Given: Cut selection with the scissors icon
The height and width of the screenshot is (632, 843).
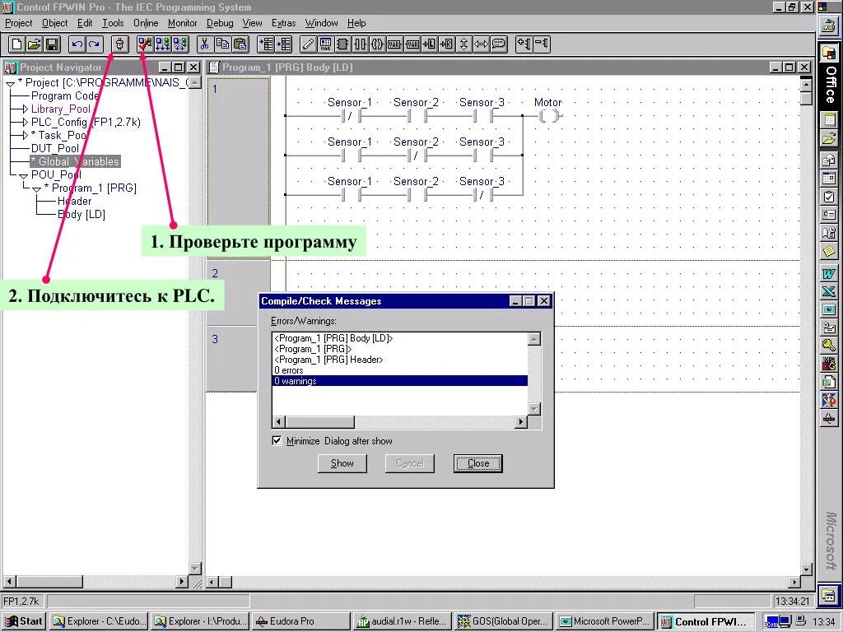Looking at the screenshot, I should point(205,44).
